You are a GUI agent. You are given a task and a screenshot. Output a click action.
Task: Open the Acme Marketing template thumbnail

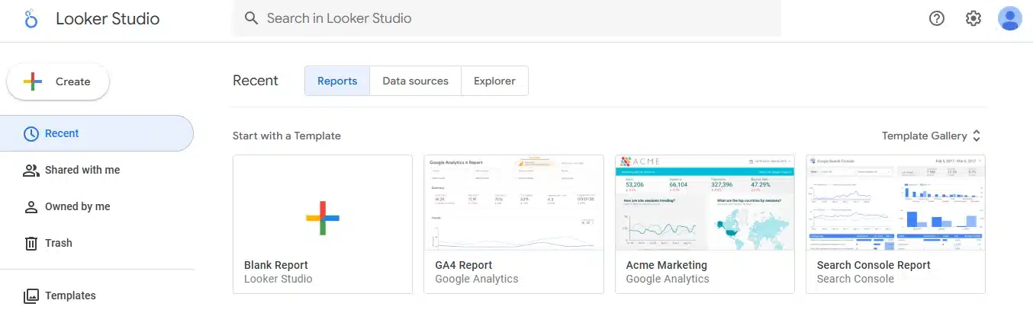point(705,203)
